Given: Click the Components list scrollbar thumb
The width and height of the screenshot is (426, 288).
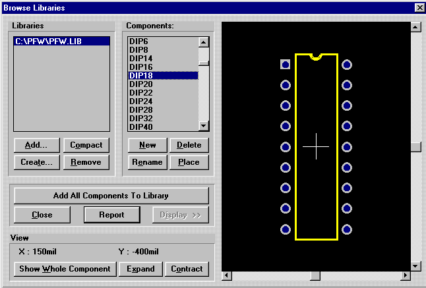Looking at the screenshot, I should [x=204, y=63].
